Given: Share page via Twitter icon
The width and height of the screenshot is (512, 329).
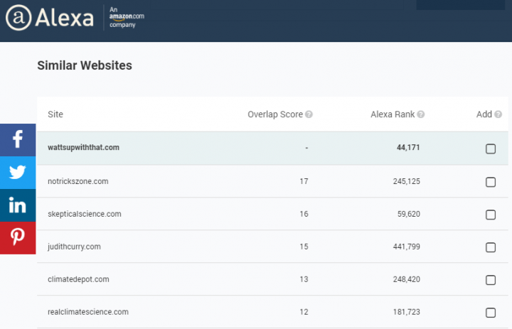Looking at the screenshot, I should (18, 173).
